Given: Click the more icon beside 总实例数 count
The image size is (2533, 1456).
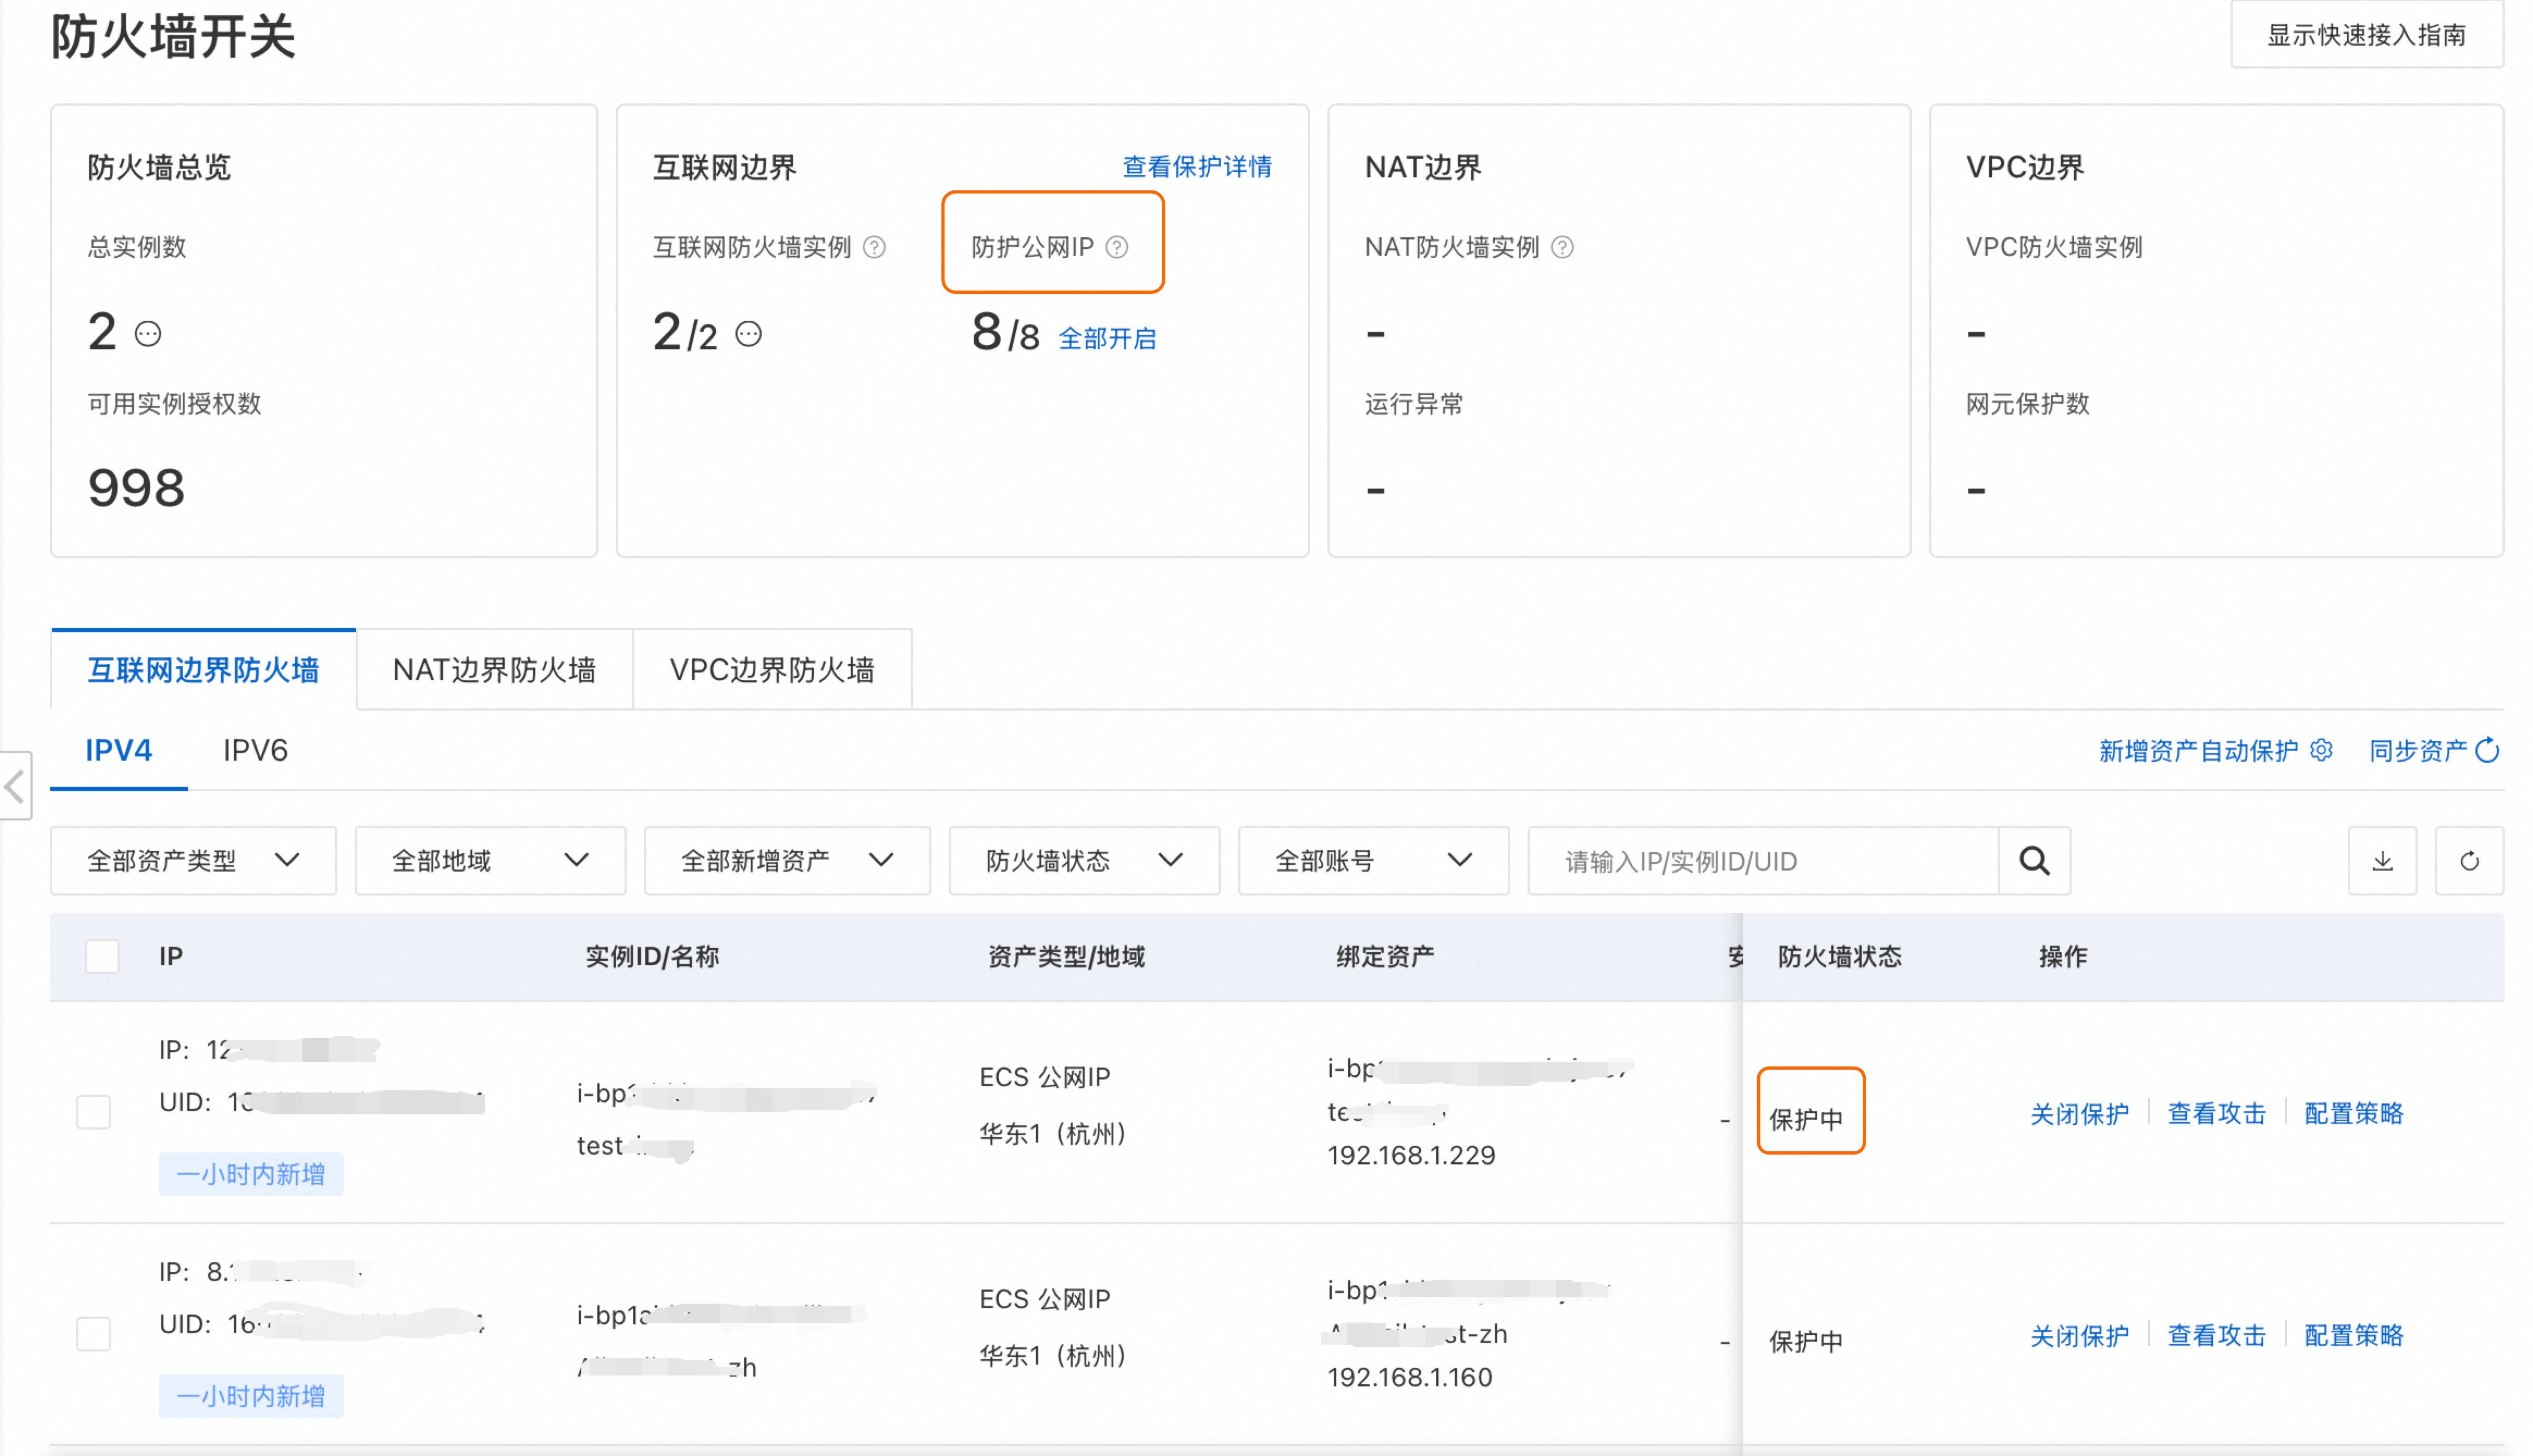Looking at the screenshot, I should (x=148, y=334).
